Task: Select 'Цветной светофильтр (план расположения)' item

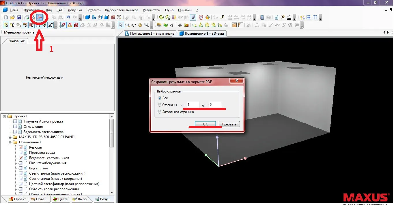Action: click(x=64, y=184)
